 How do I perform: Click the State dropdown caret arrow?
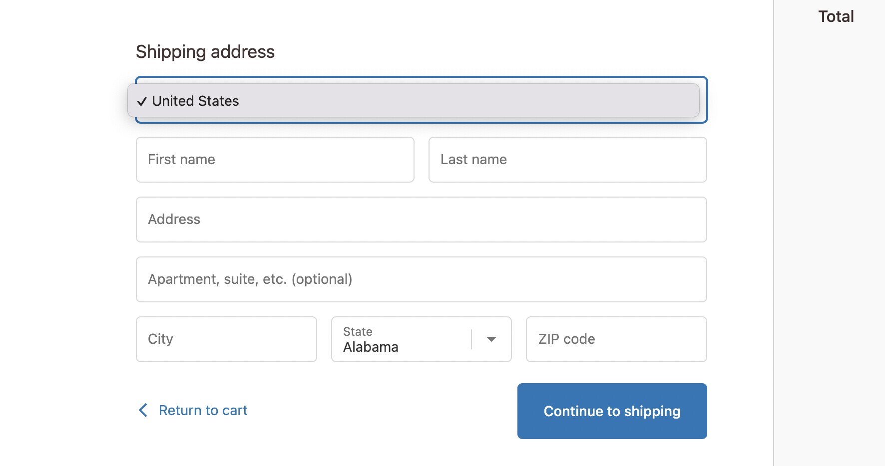pos(491,339)
